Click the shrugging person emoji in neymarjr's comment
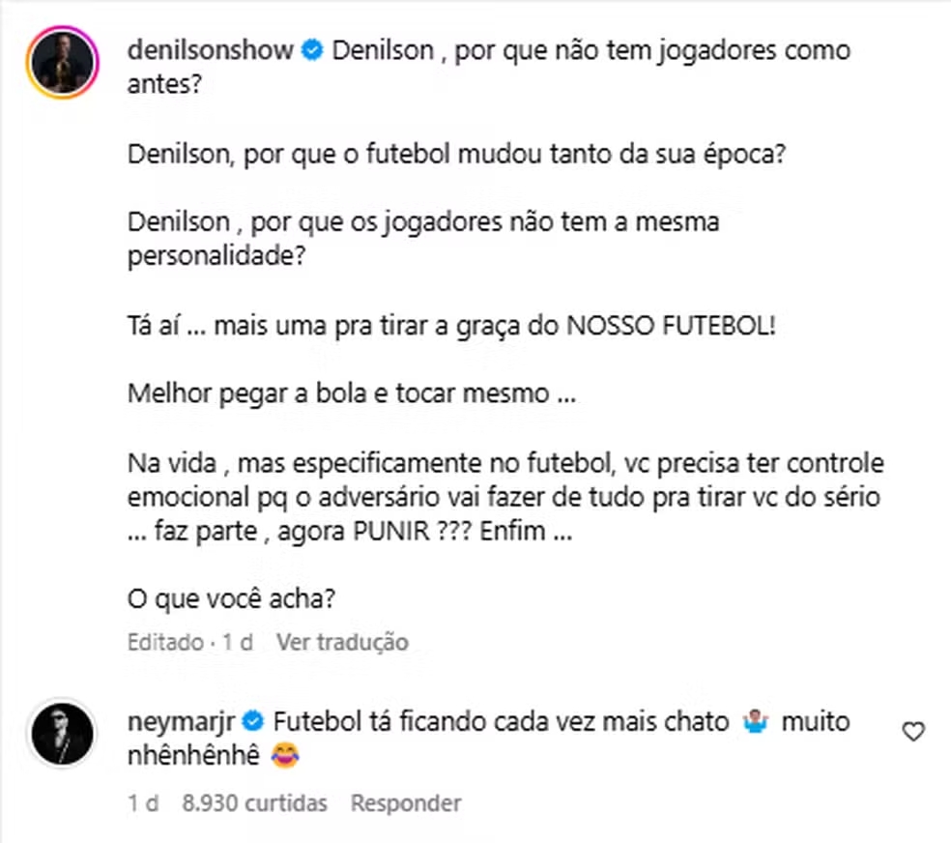 [755, 722]
